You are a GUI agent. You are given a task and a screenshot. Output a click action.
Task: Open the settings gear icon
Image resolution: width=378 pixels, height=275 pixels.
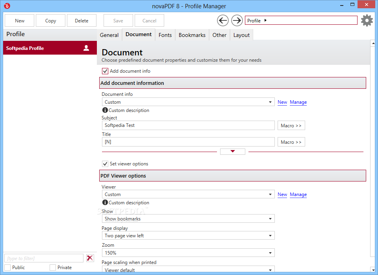click(367, 20)
